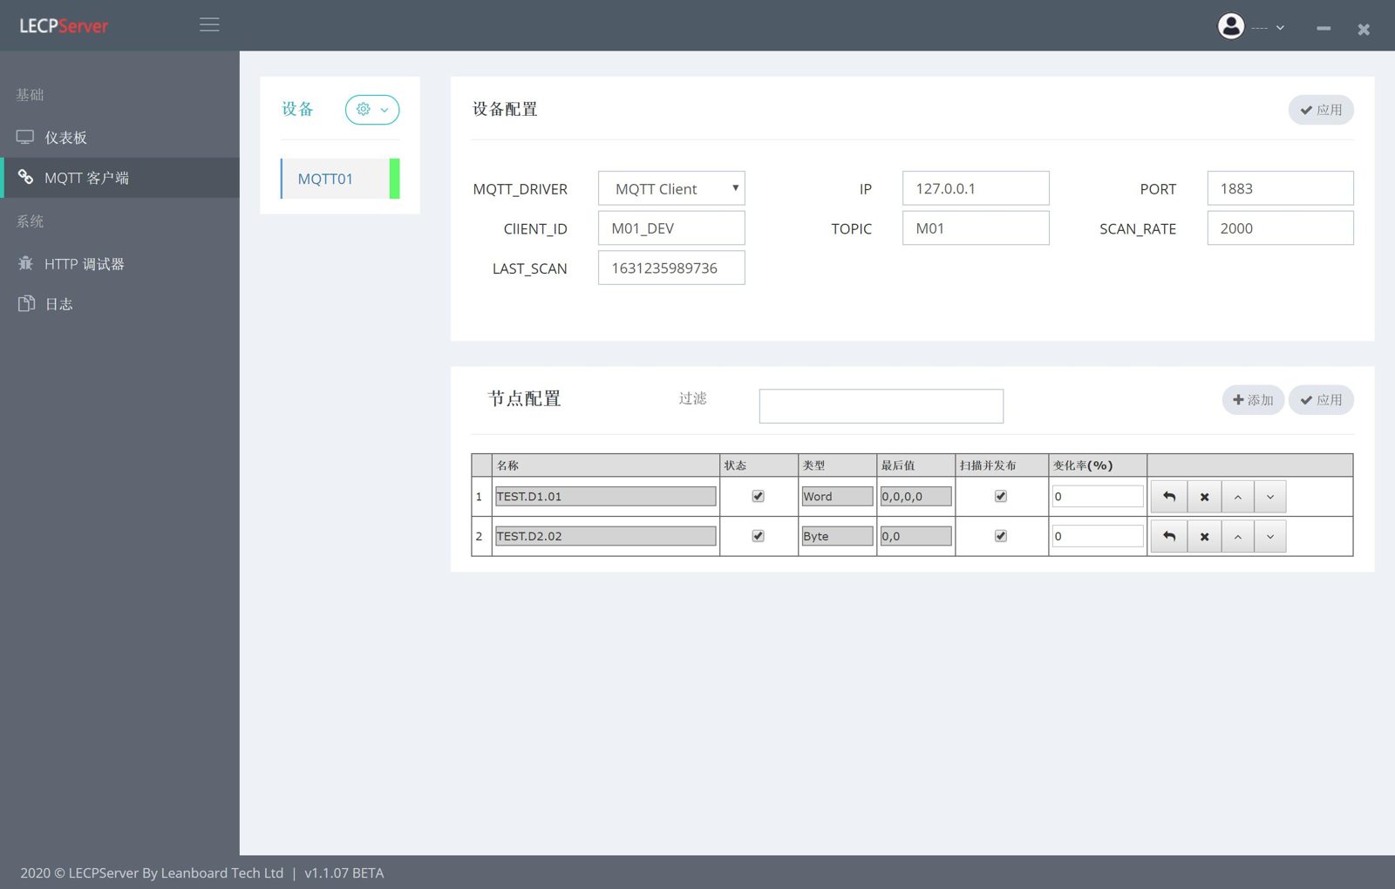Click the CliENT_ID input field
The height and width of the screenshot is (889, 1395).
click(x=671, y=228)
